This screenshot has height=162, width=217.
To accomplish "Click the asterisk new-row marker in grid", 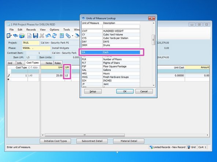I will (8, 79).
